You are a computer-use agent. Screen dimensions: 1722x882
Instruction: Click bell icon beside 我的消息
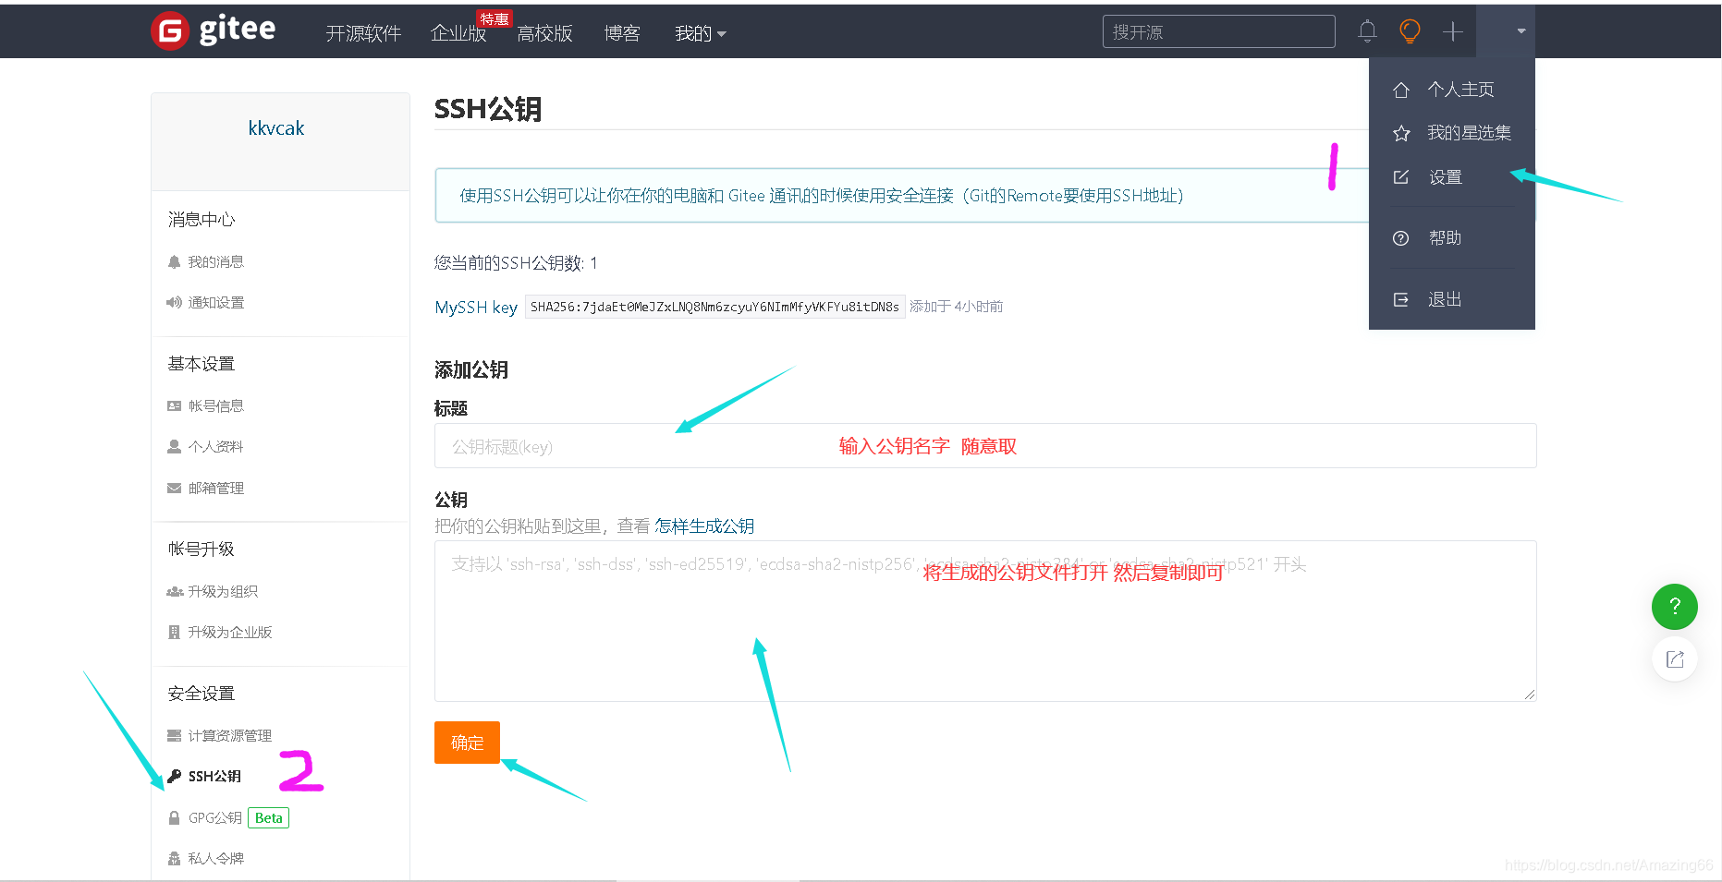[x=174, y=262]
